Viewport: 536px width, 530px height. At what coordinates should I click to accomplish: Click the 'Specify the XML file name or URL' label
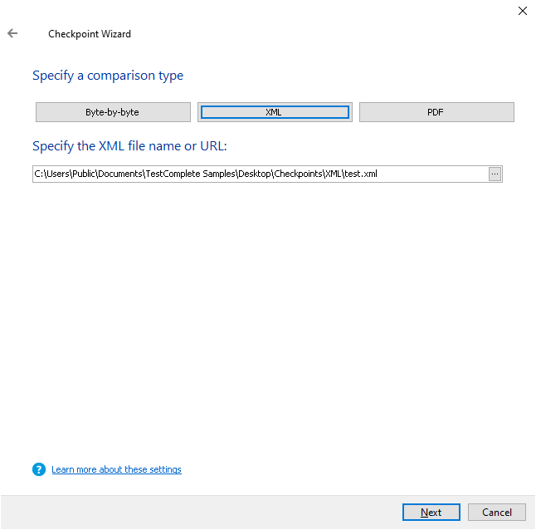(x=129, y=146)
